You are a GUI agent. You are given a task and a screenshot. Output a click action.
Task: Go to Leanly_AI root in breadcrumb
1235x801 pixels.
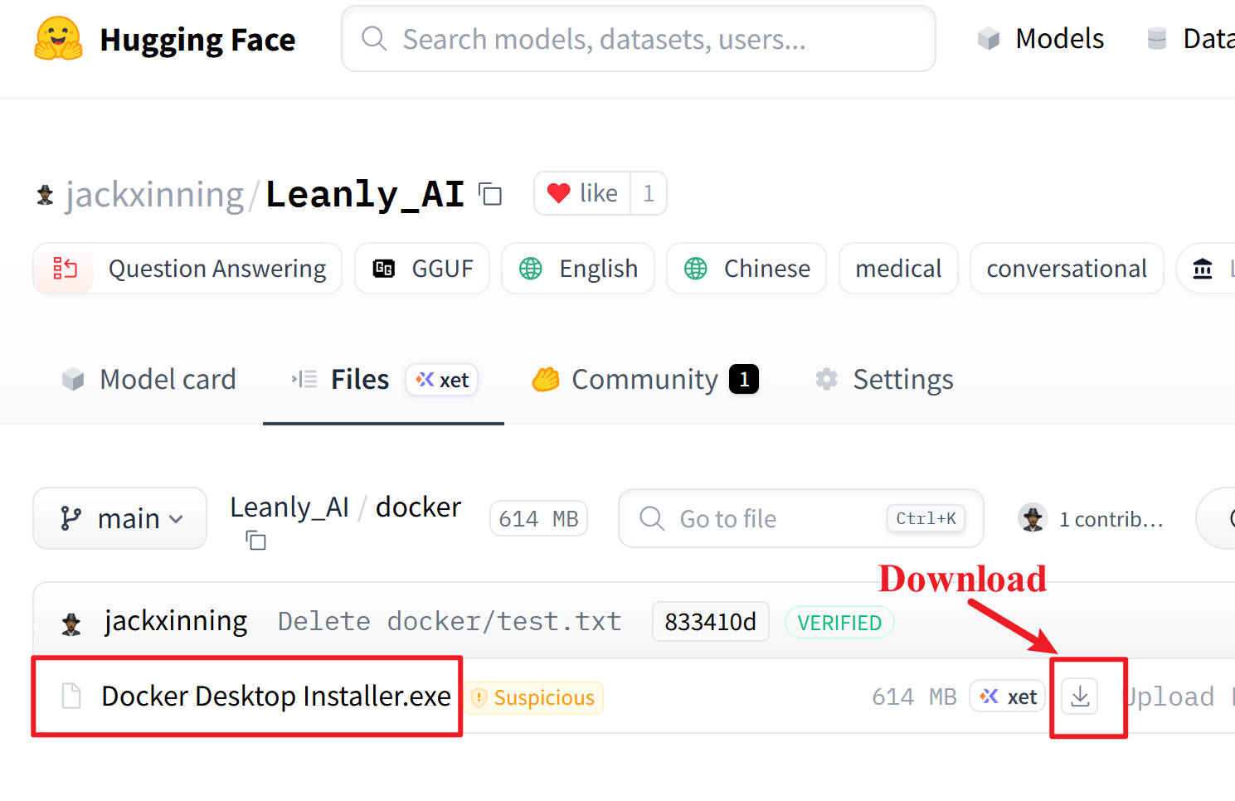click(x=289, y=507)
